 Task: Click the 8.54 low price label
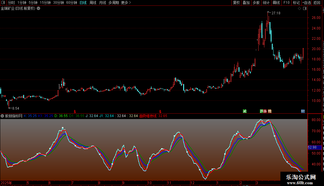pyautogui.click(x=16, y=108)
